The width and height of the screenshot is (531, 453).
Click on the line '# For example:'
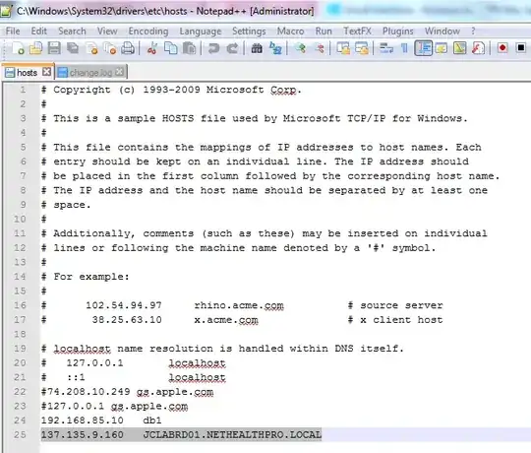pos(85,277)
